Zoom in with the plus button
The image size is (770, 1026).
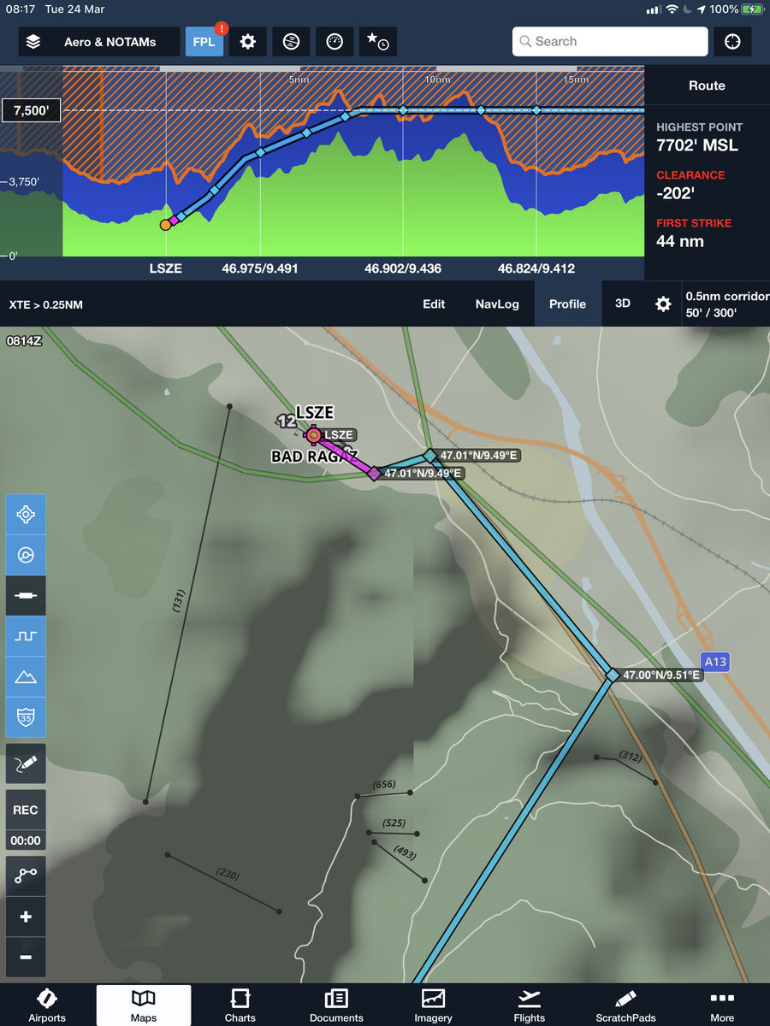[26, 917]
